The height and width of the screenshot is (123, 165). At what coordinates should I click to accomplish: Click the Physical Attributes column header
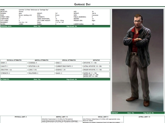pyautogui.click(x=14, y=60)
